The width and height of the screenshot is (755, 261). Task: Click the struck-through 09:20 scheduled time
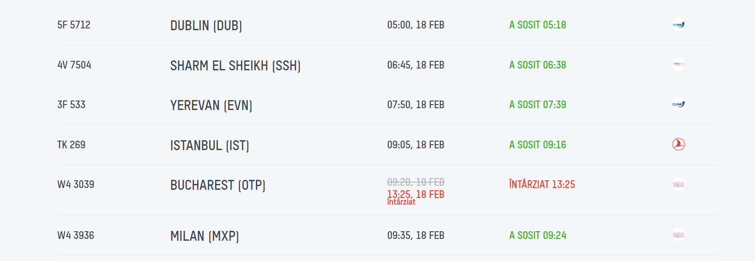tap(415, 182)
